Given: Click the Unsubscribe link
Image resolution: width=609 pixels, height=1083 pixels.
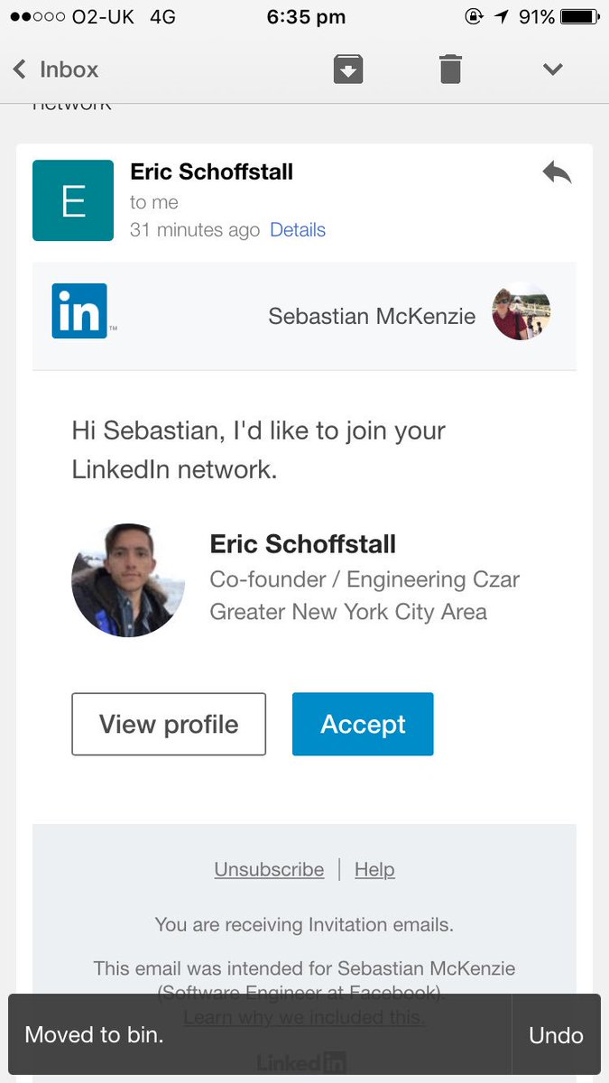Looking at the screenshot, I should click(269, 869).
